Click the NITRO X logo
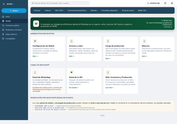The width and height of the screenshot is (177, 124). coord(10,4)
